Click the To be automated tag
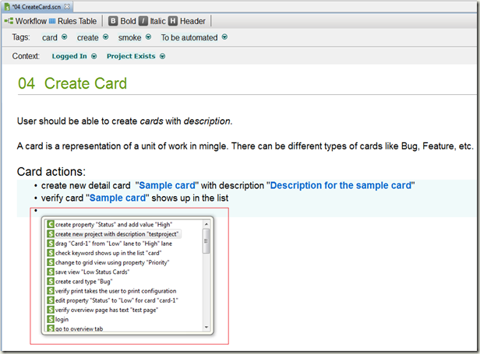 (x=189, y=37)
